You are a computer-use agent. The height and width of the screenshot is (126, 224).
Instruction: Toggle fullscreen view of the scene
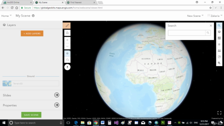(x=219, y=113)
